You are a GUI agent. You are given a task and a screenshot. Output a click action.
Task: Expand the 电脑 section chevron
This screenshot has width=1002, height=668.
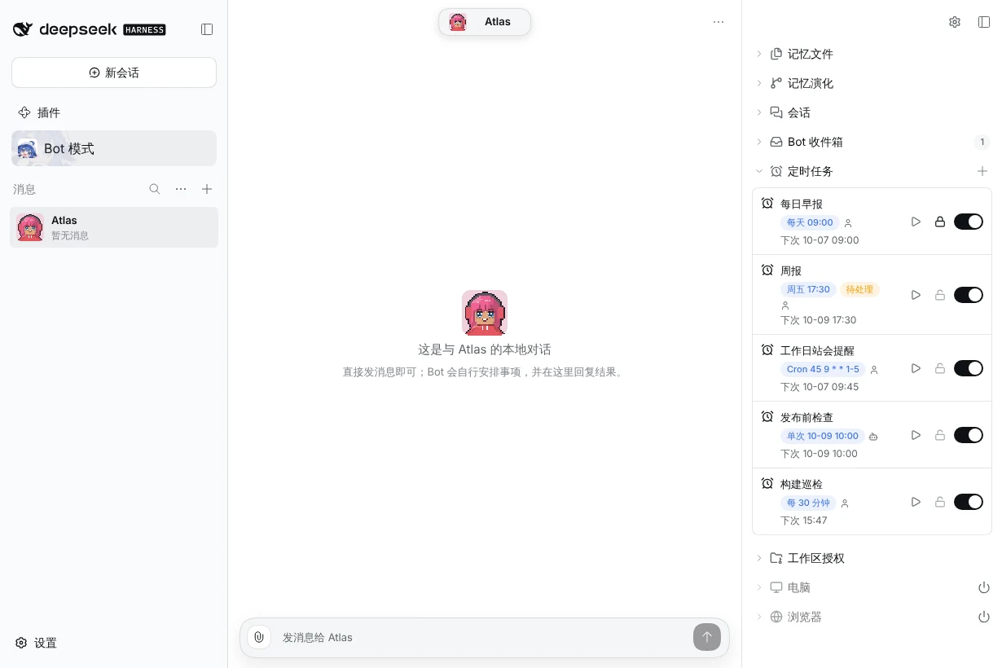tap(759, 587)
